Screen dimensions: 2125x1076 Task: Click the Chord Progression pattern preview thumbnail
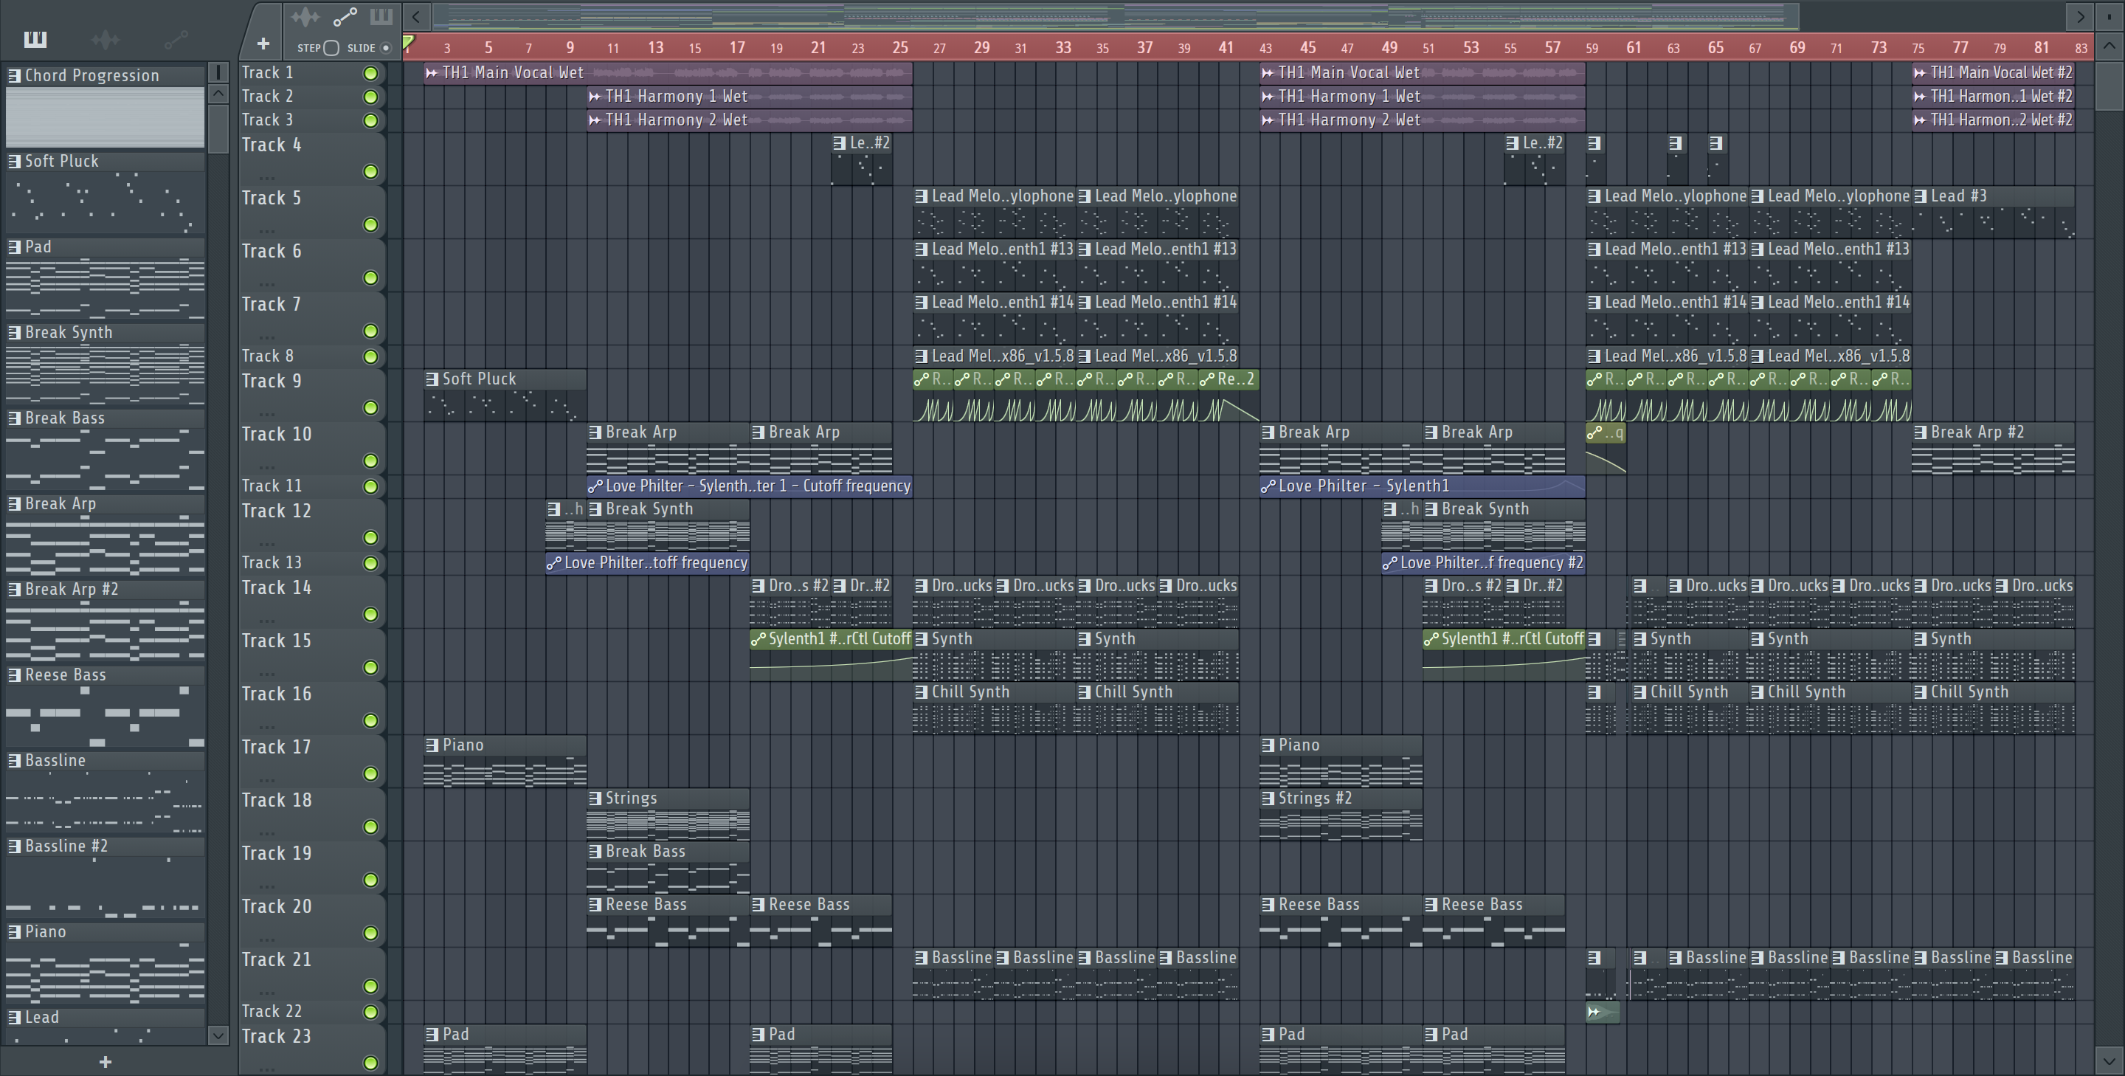click(105, 117)
